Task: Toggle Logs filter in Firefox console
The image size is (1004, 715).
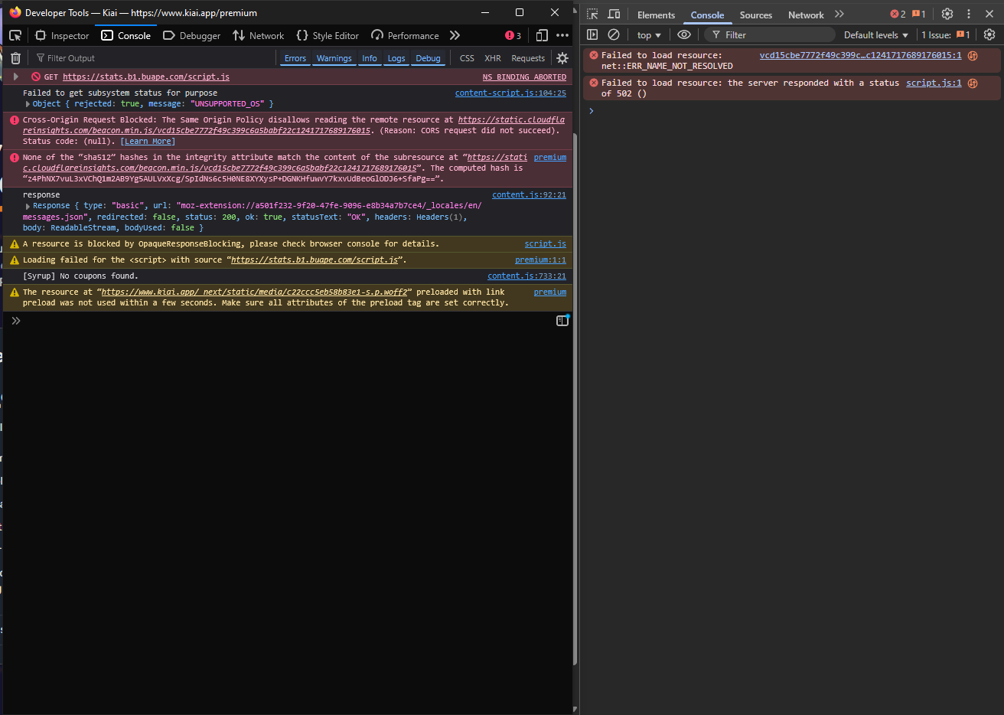Action: [396, 58]
